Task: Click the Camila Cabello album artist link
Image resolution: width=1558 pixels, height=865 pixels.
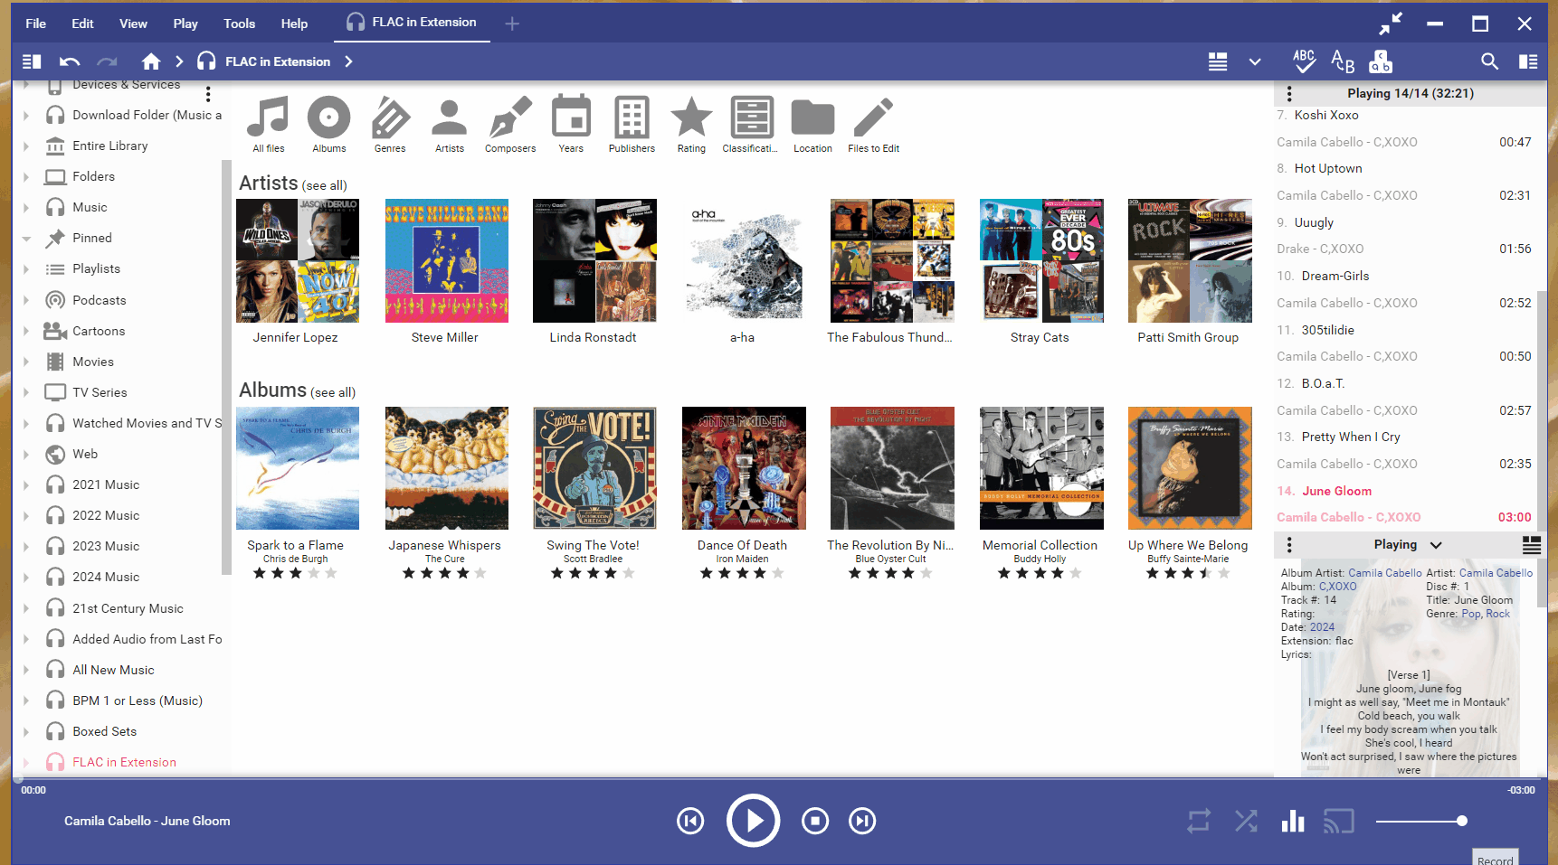Action: (x=1384, y=573)
